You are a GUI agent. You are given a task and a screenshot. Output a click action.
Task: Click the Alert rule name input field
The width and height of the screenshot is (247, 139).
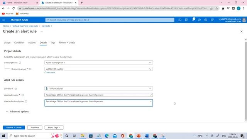point(99,95)
